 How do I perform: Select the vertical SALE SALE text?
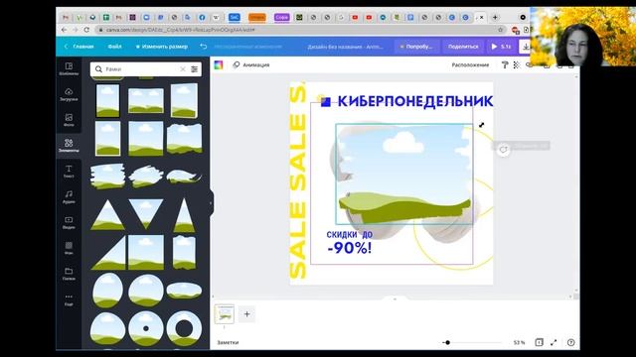click(x=298, y=180)
